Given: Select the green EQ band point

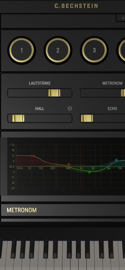Looking at the screenshot, I should (x=89, y=172).
